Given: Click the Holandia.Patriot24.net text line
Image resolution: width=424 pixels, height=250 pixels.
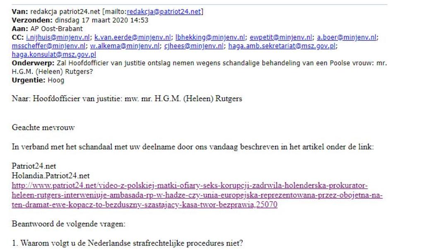Looking at the screenshot, I should [51, 176].
